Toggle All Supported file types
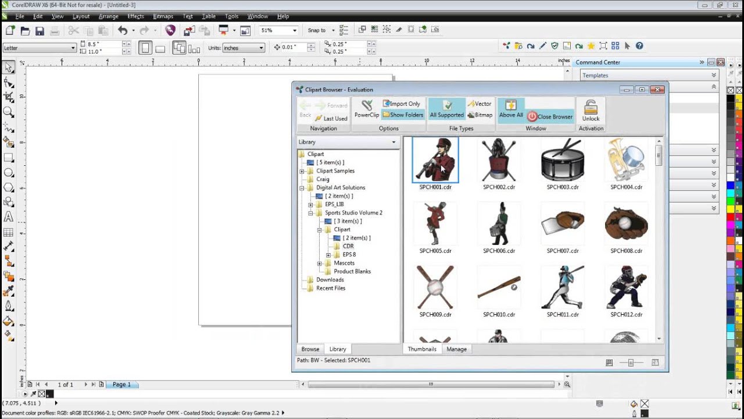 446,109
